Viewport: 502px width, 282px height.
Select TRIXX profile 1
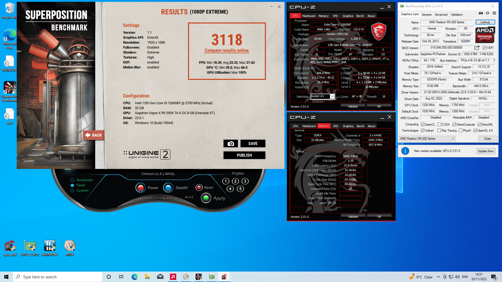pyautogui.click(x=226, y=181)
